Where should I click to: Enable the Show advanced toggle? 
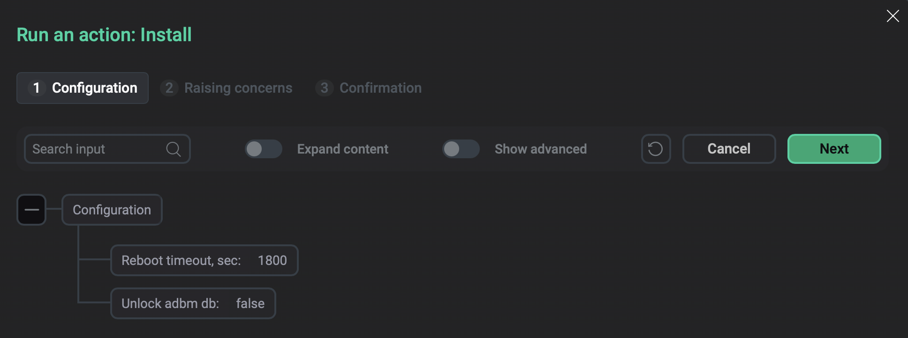click(x=461, y=149)
